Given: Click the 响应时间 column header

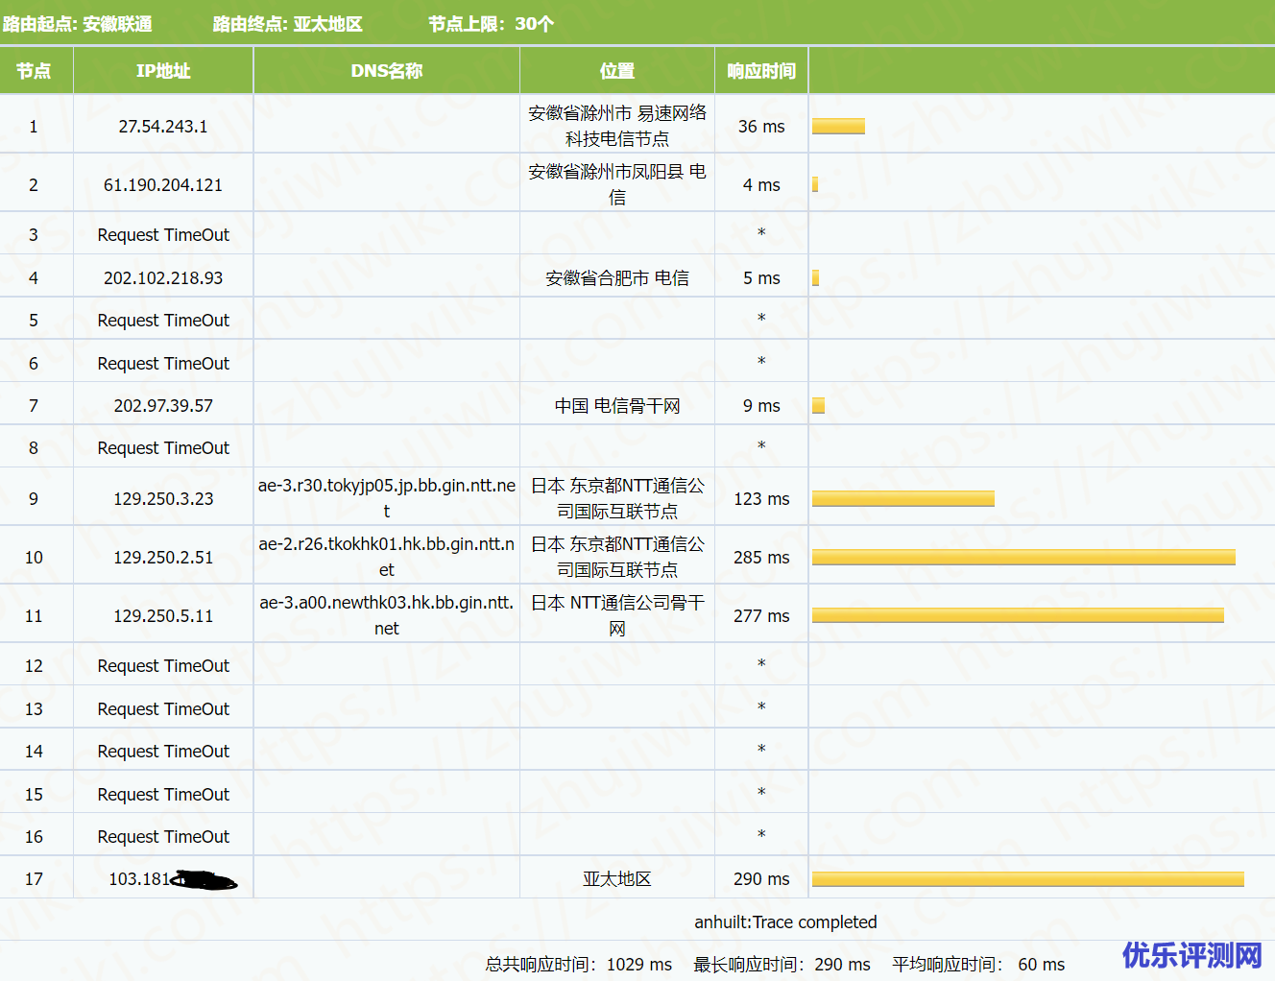Looking at the screenshot, I should [761, 71].
